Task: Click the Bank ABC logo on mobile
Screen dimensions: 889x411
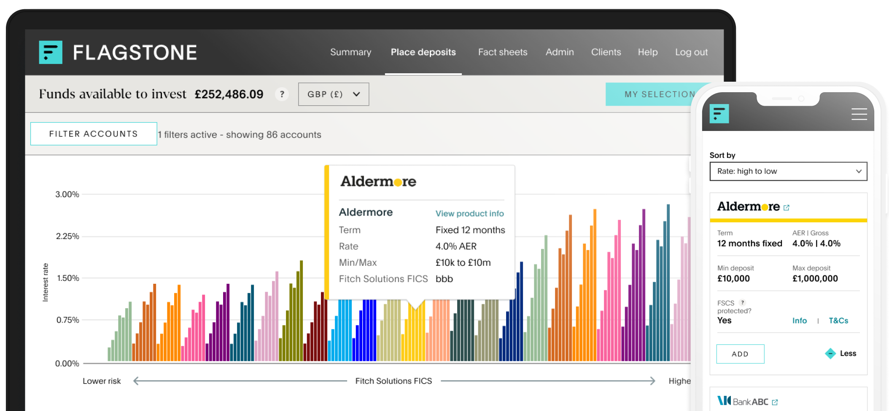Action: 743,401
